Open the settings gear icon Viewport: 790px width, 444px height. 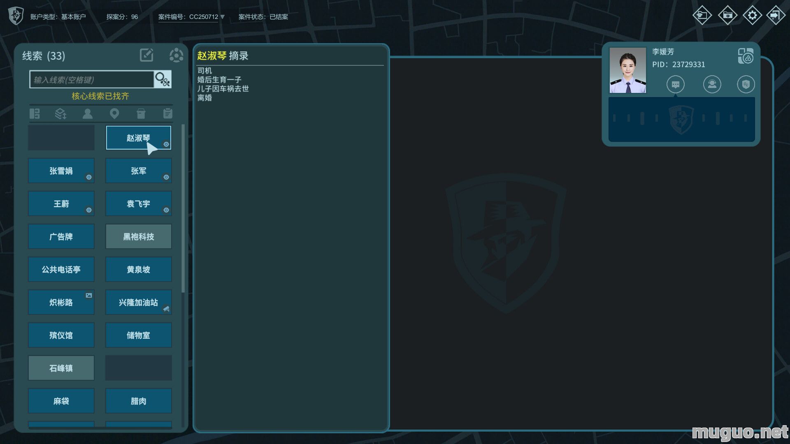click(752, 15)
